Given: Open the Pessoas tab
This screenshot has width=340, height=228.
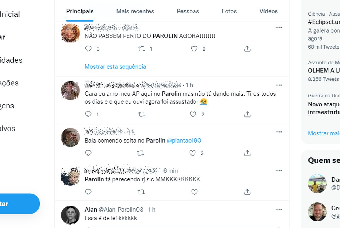Looking at the screenshot, I should [x=188, y=11].
